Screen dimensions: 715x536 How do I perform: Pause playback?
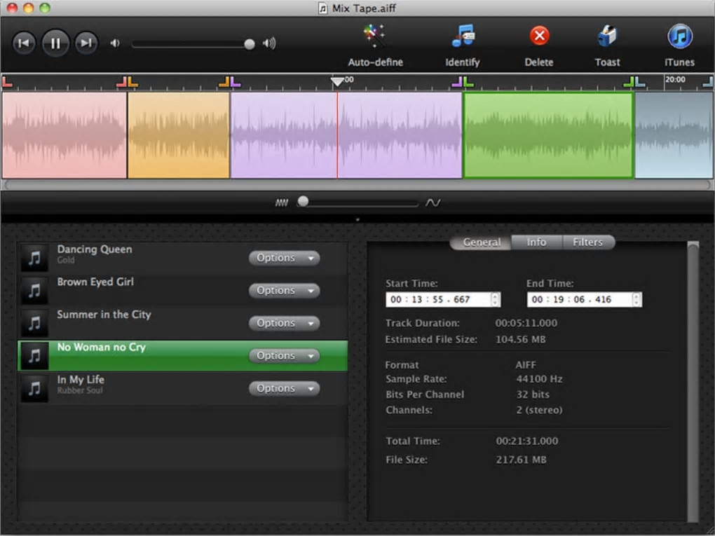[55, 43]
